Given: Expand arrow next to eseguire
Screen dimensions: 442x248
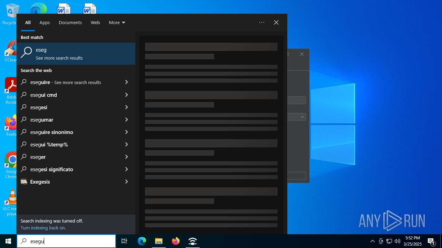Looking at the screenshot, I should point(126,82).
